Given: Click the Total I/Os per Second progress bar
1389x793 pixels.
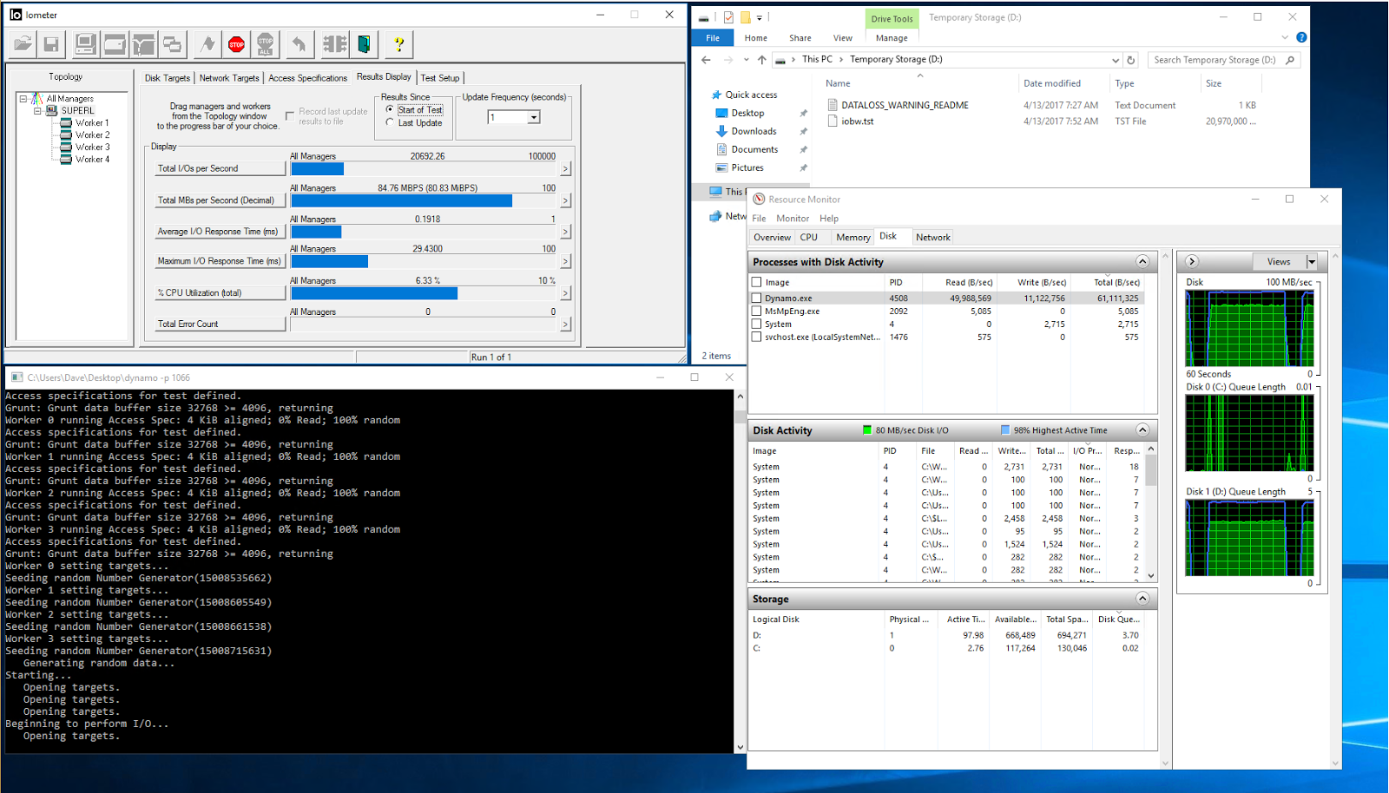Looking at the screenshot, I should pyautogui.click(x=425, y=169).
